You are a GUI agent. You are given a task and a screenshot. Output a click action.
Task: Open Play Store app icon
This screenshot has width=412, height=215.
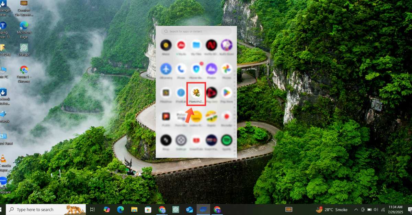tap(226, 93)
